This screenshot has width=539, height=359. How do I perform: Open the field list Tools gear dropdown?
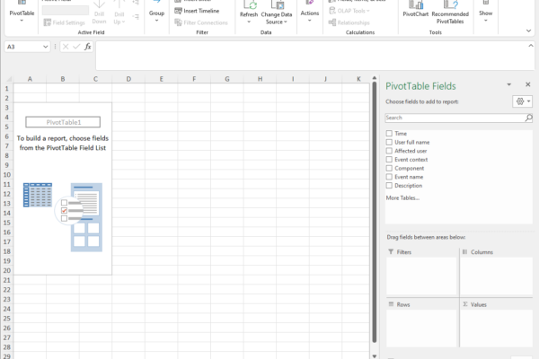(x=522, y=101)
